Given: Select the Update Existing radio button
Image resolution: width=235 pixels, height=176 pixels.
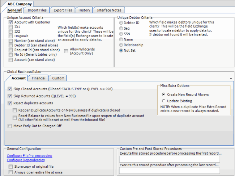Looking at the screenshot, I should (164, 101).
